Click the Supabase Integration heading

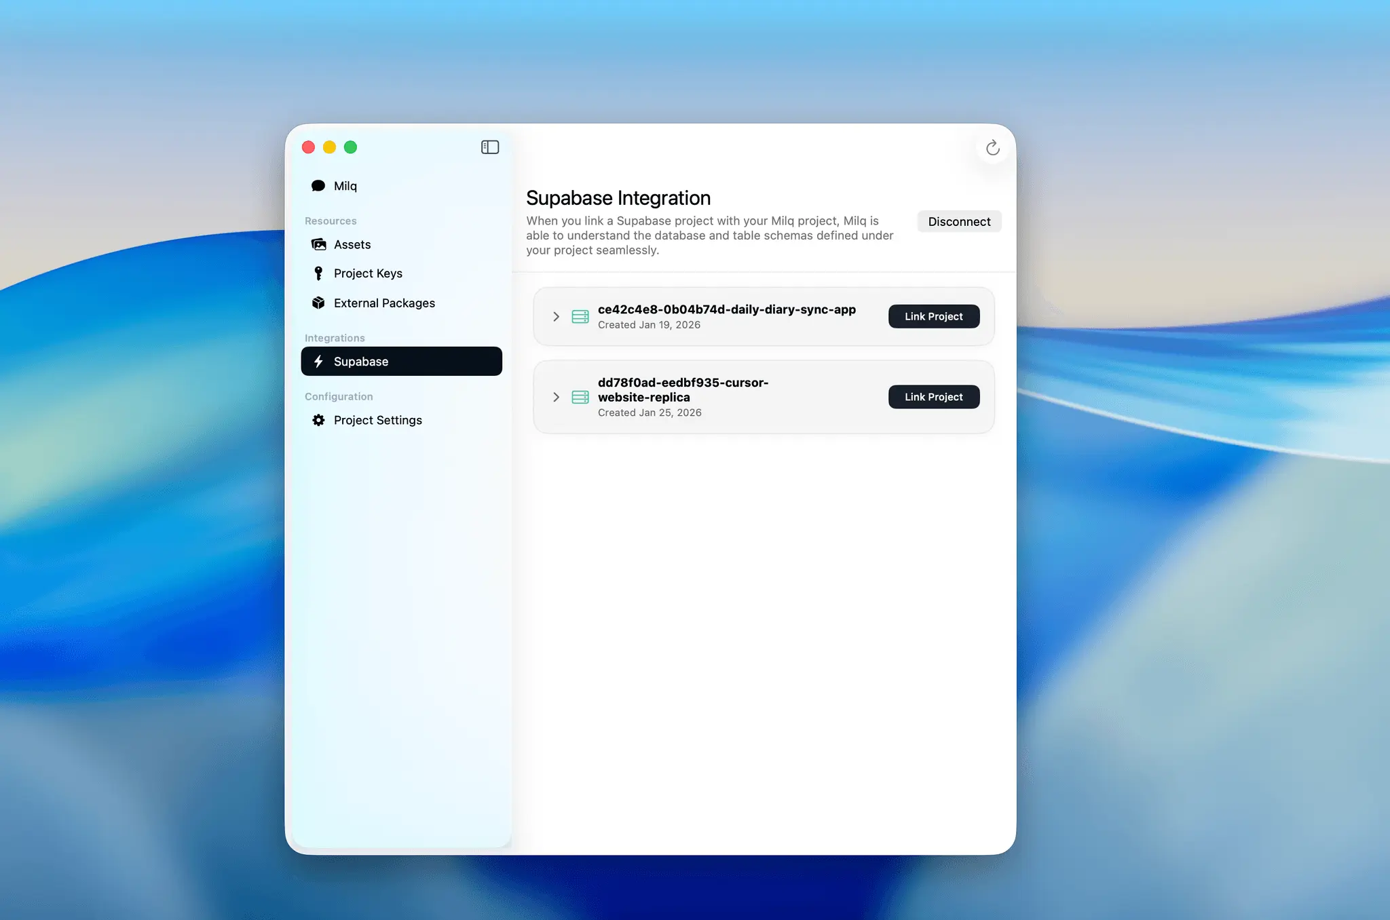(x=618, y=198)
